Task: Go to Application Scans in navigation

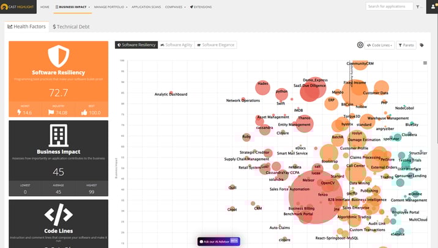Action: (x=146, y=7)
